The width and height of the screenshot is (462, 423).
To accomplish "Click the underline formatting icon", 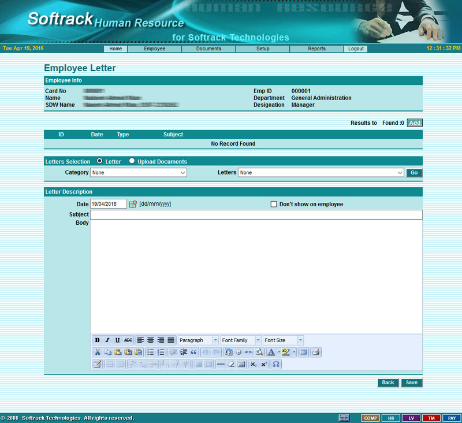I will coord(117,340).
